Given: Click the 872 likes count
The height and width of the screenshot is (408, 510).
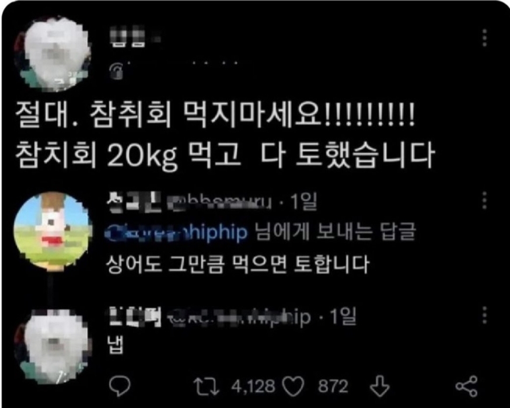Looking at the screenshot, I should 333,386.
